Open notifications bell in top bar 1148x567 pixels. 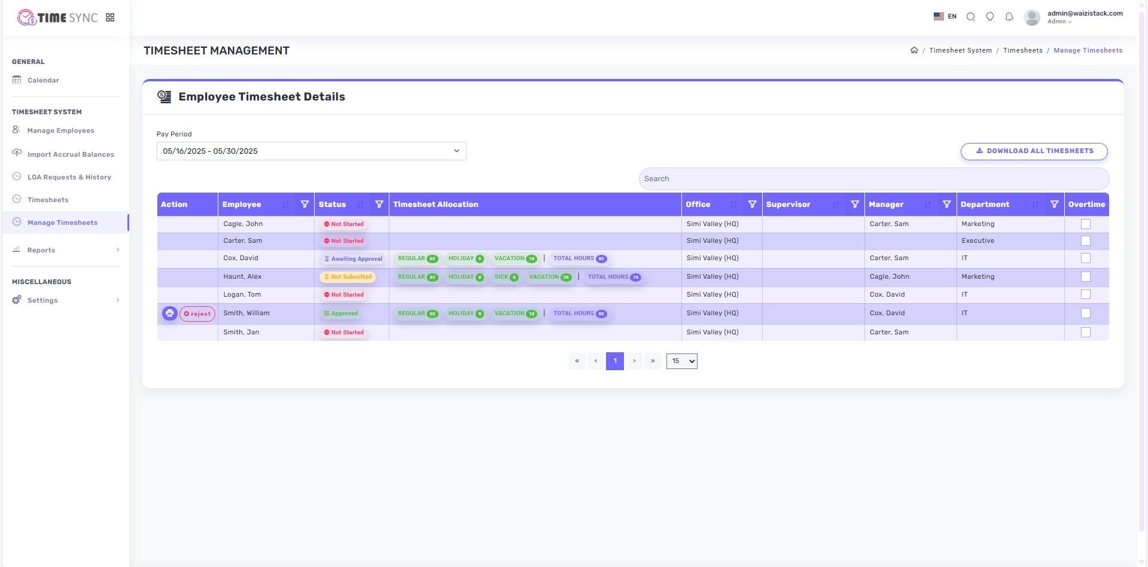click(1009, 17)
